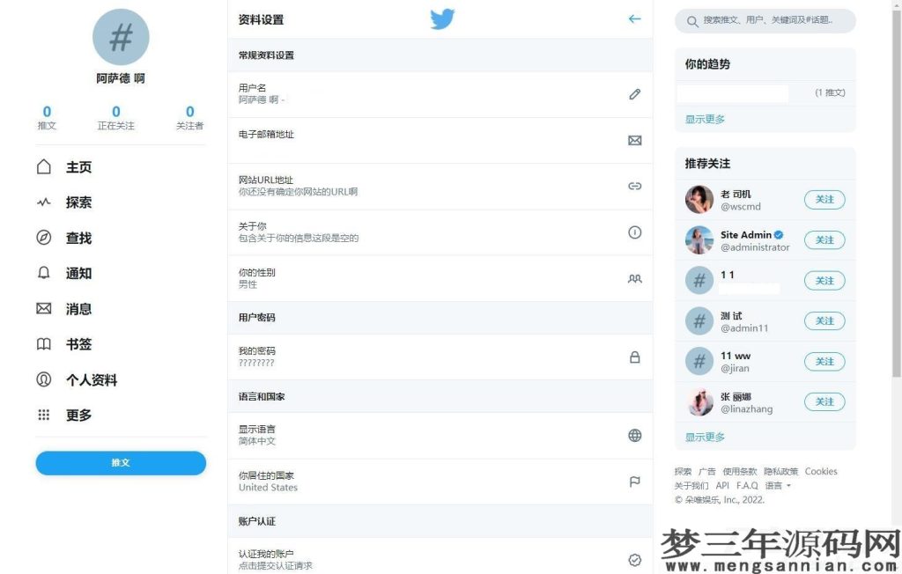Expand 显示更多 below recommended follows
Viewport: 902px width, 574px height.
(x=704, y=436)
